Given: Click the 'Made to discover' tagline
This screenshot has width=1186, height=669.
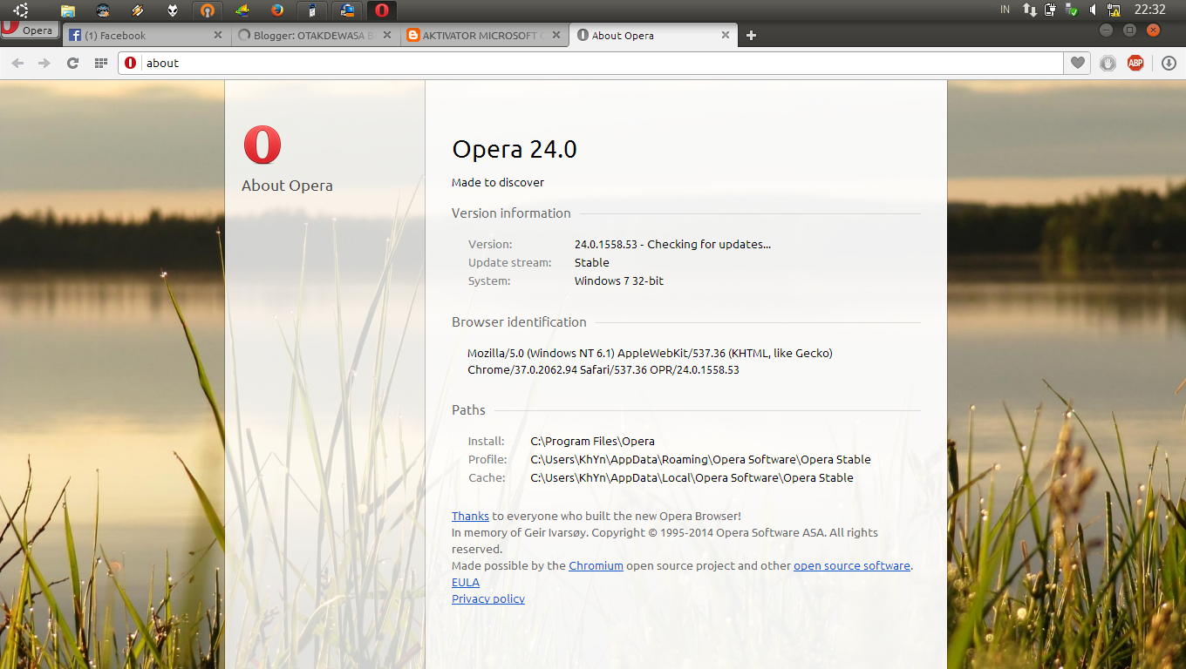Looking at the screenshot, I should [498, 182].
